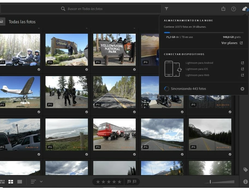Click the share export icon

(x=223, y=9)
